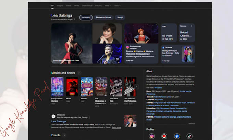
Task: Click Read more in Wikipedia snippet
Action: click(x=116, y=127)
